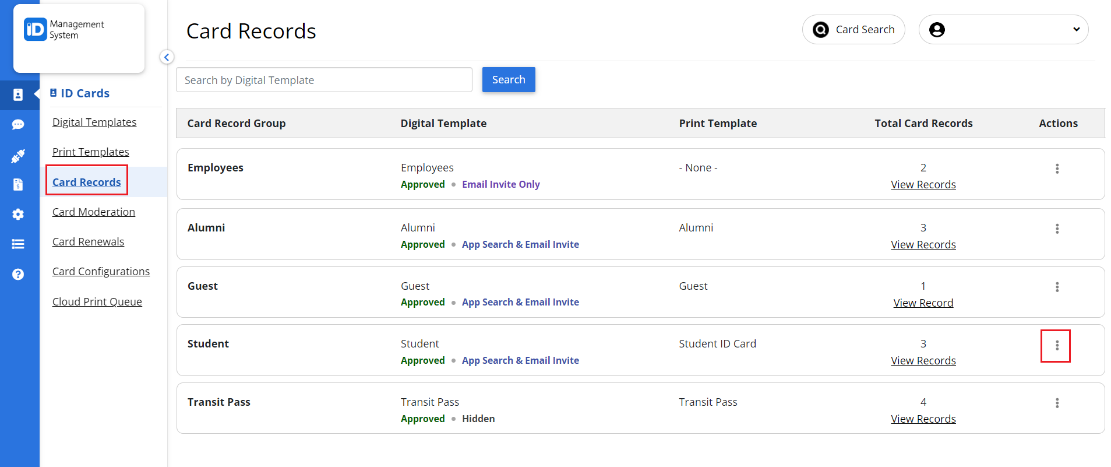
Task: Click App Search & Email Invite in Student row
Action: tap(520, 360)
